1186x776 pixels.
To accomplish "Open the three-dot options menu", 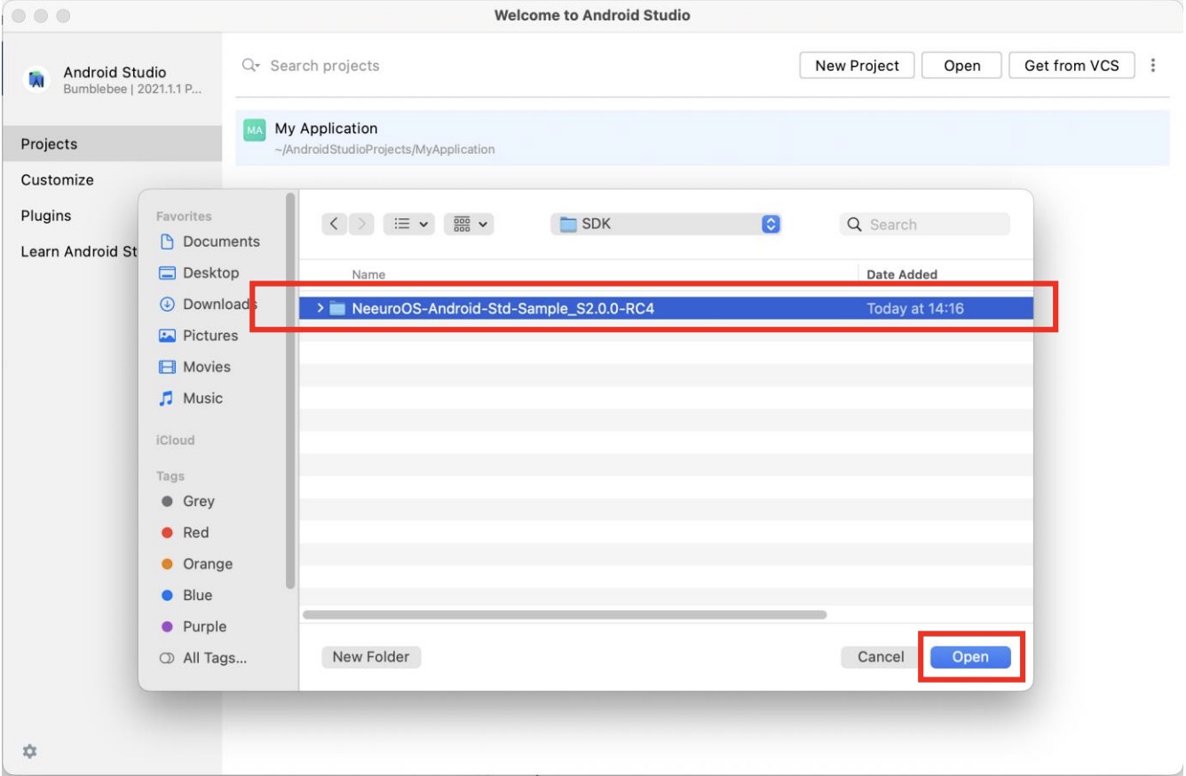I will click(1151, 65).
